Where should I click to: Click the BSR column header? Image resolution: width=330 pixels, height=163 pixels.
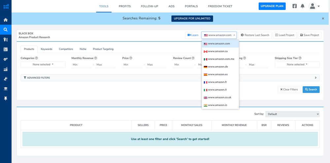[264, 125]
